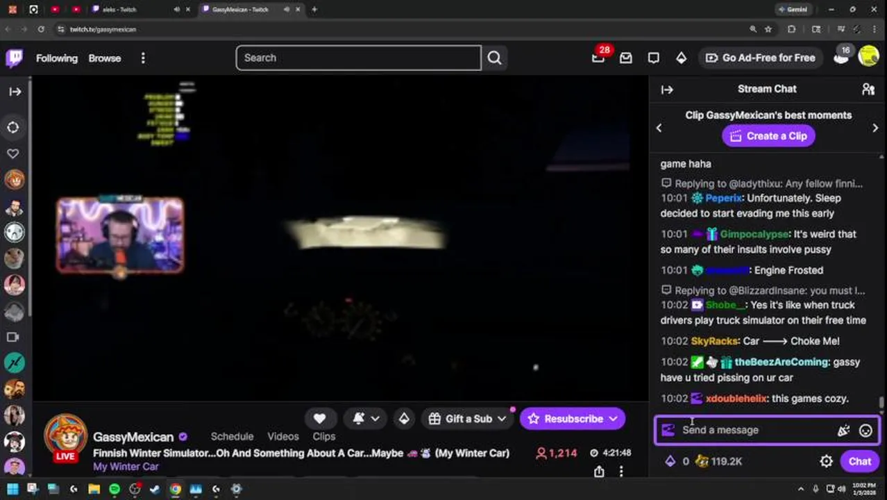Open the Clips tab
The width and height of the screenshot is (887, 500).
coord(324,436)
